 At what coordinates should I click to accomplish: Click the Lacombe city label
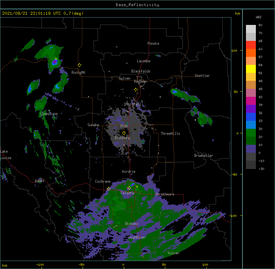coord(144,61)
